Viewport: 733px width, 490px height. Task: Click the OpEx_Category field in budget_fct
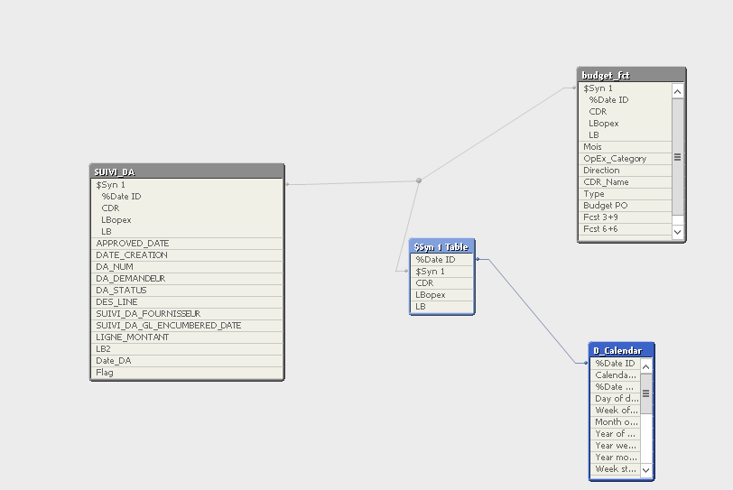(615, 159)
